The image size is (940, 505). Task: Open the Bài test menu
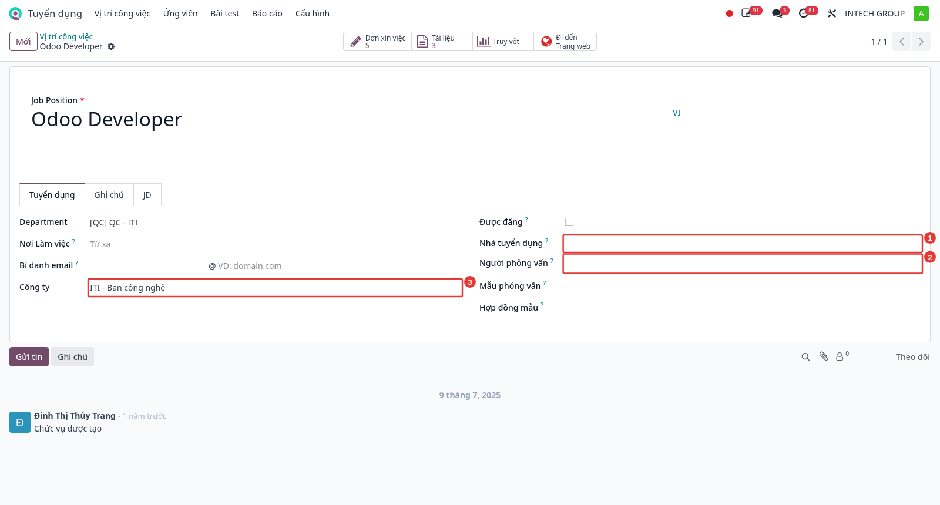225,14
